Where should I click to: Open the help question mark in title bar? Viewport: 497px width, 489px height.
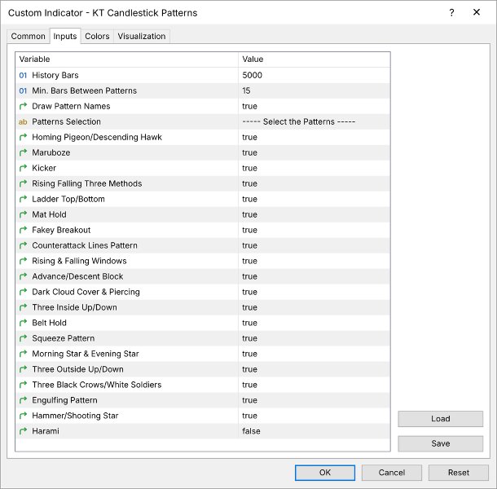pos(451,13)
